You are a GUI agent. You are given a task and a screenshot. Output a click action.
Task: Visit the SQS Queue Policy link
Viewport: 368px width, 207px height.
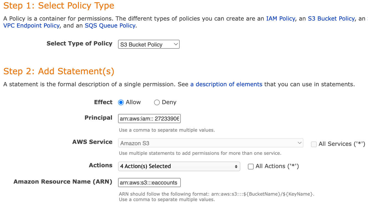(110, 25)
